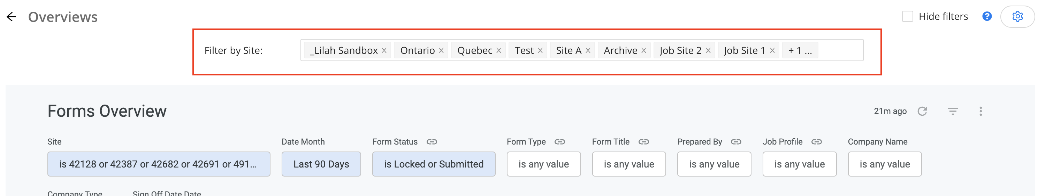The height and width of the screenshot is (196, 1038).
Task: Open the Form Title any value filter
Action: [x=628, y=164]
